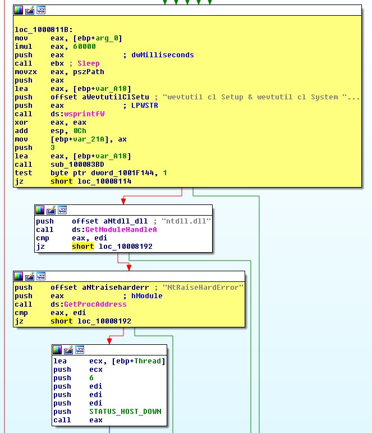Click group icon on STATUS_HOST_DOWN block
Image resolution: width=372 pixels, height=433 pixels.
[x=79, y=350]
